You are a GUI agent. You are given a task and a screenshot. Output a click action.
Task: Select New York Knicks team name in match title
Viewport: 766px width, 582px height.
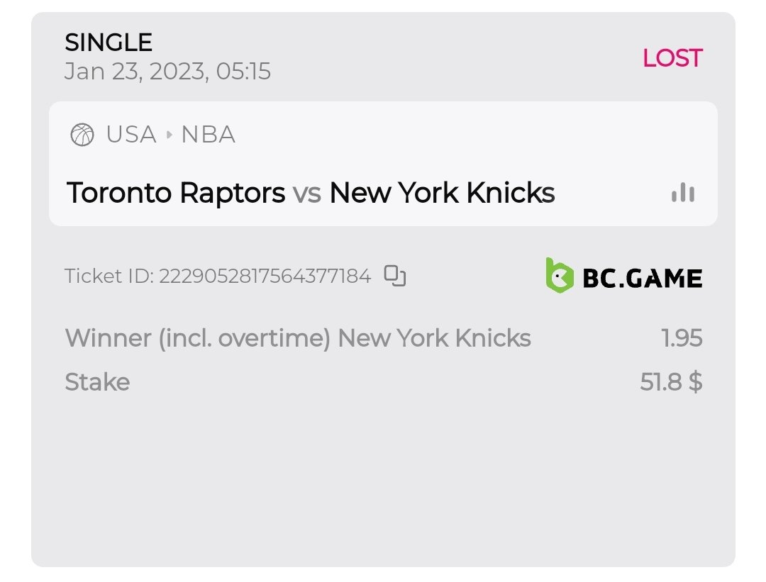[442, 193]
